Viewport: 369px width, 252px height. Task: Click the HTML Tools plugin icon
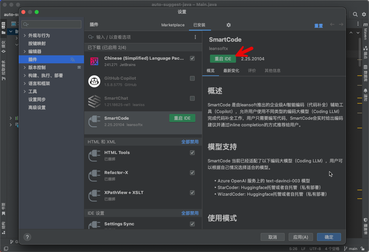point(94,156)
